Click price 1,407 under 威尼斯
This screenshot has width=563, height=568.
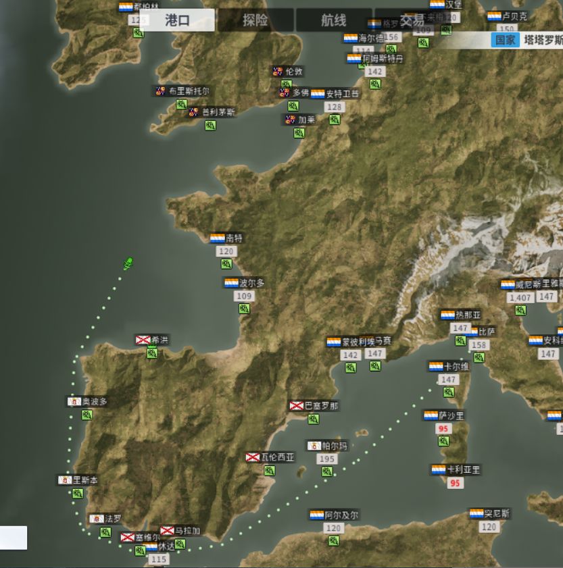[x=520, y=298]
